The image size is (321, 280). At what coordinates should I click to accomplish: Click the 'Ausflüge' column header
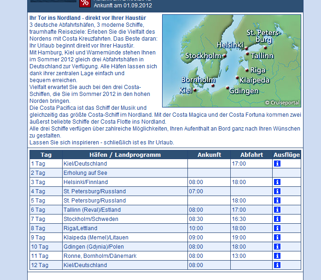(286, 155)
